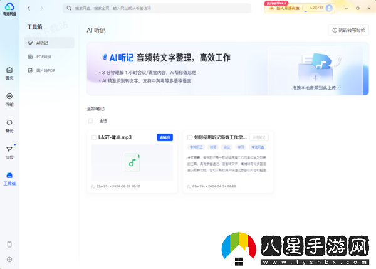The width and height of the screenshot is (376, 269).
Task: Click the 转写 tag
Action: pyautogui.click(x=213, y=147)
